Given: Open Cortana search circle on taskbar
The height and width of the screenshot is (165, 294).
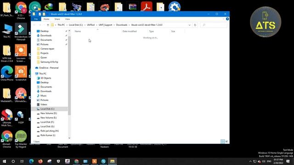Looking at the screenshot, I should (13, 161).
